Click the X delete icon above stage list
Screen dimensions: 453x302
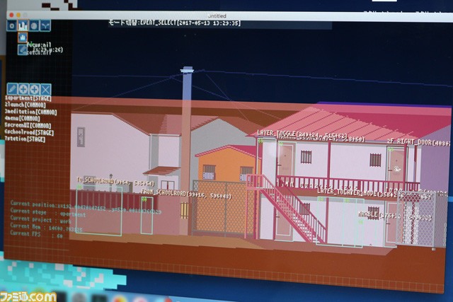pos(45,90)
